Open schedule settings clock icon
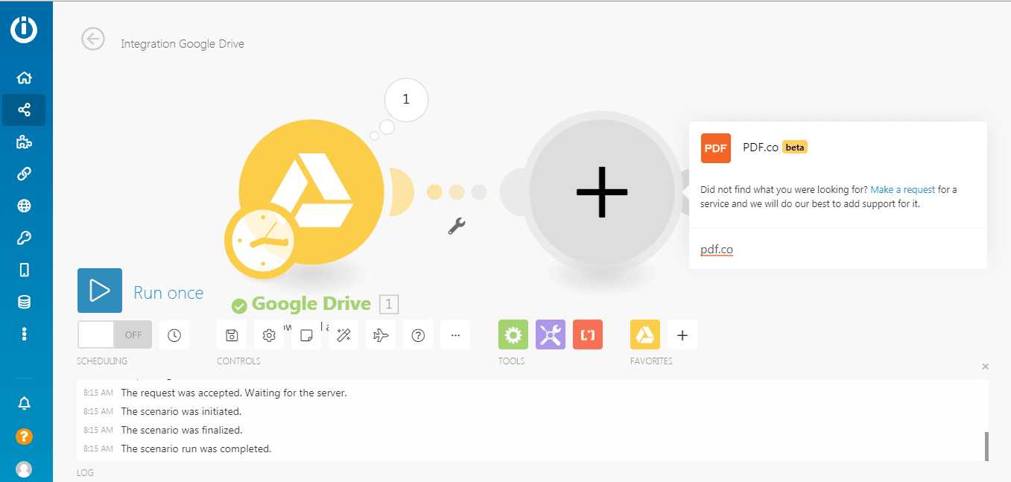This screenshot has height=482, width=1011. tap(174, 335)
